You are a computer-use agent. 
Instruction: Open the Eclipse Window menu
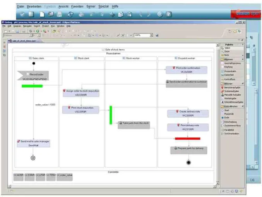coord(60,26)
